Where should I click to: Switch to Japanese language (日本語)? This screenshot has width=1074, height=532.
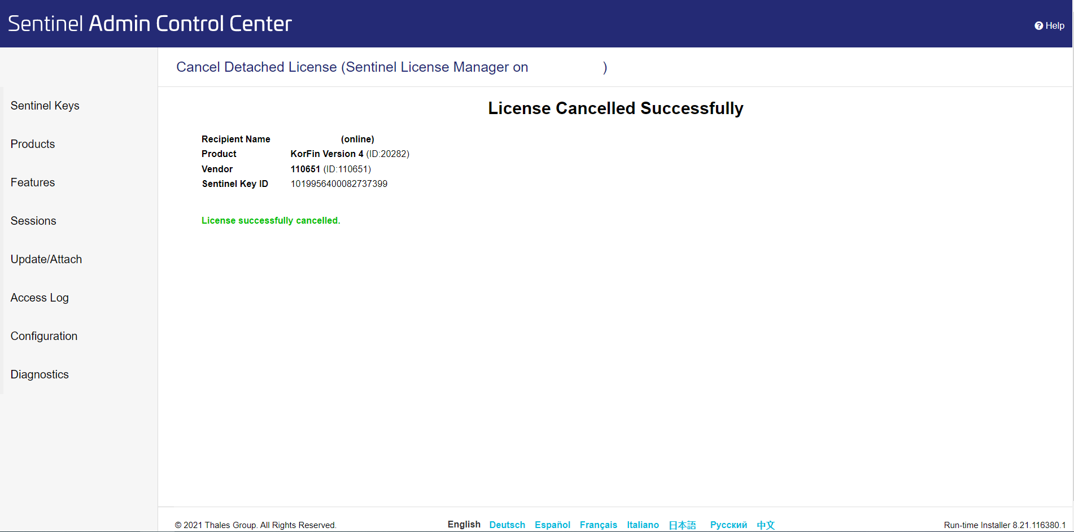pyautogui.click(x=682, y=525)
